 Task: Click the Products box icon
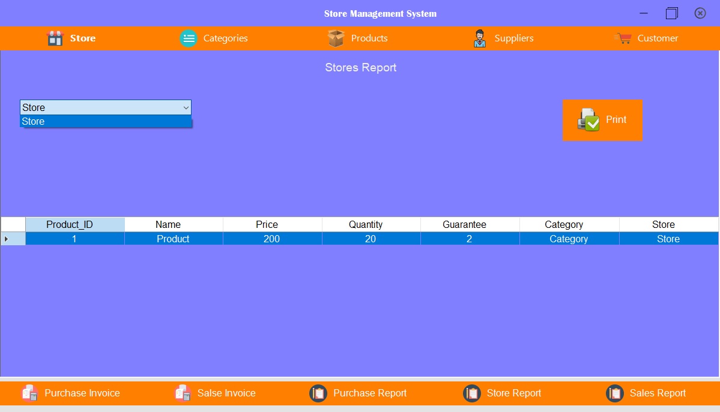[335, 38]
